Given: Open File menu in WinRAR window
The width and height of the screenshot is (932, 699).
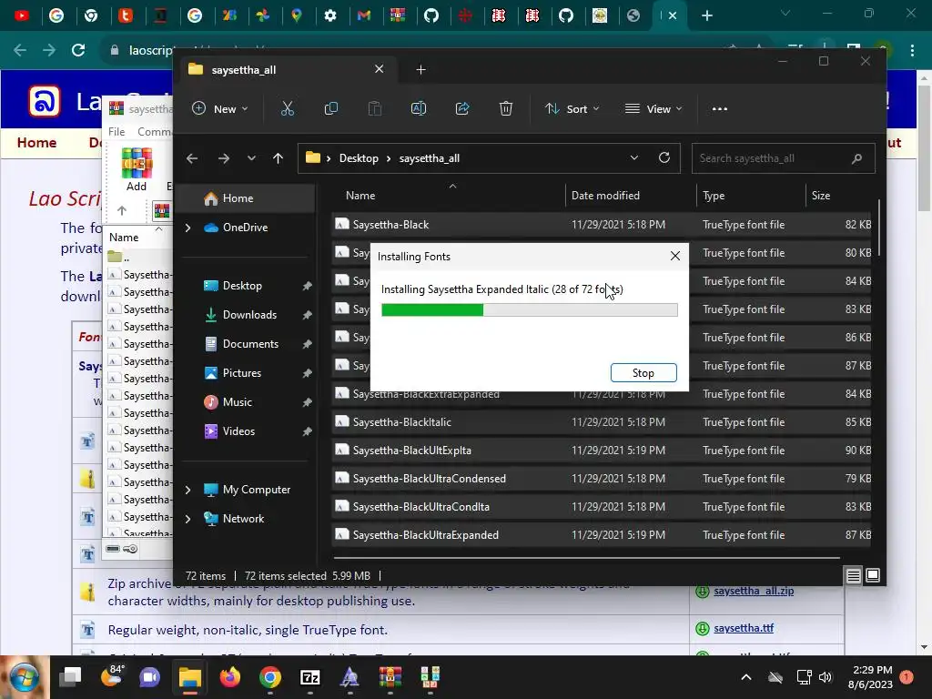Looking at the screenshot, I should pyautogui.click(x=116, y=131).
